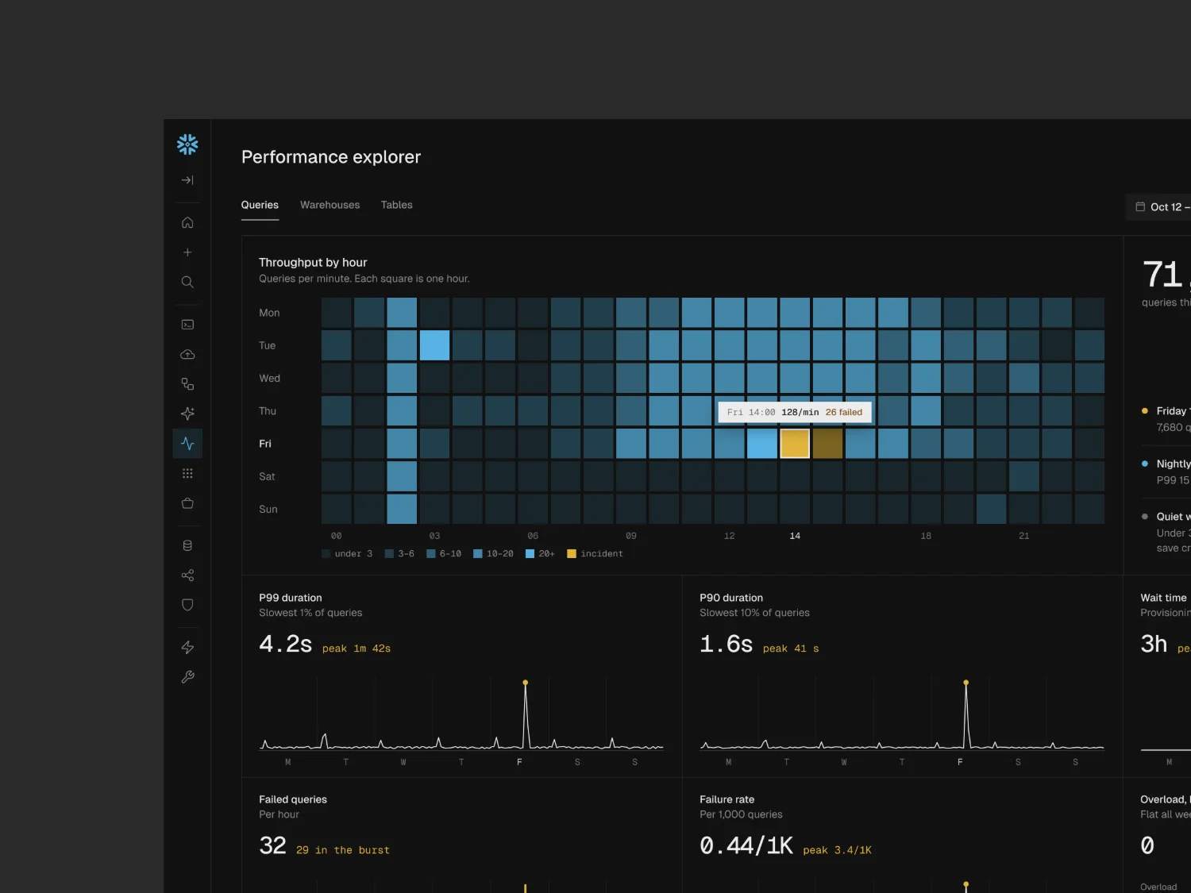
Task: Click the 'peak 1m 42s' label
Action: click(357, 649)
